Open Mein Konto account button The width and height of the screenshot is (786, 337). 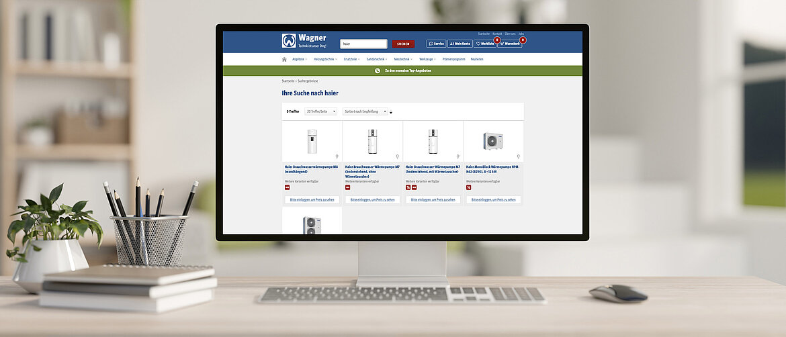(x=460, y=44)
